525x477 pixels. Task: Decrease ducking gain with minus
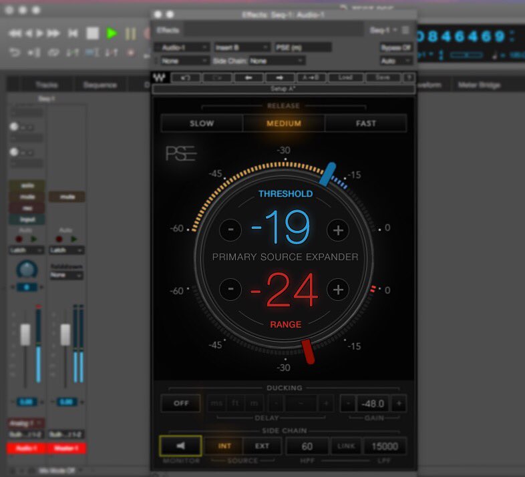tap(348, 404)
